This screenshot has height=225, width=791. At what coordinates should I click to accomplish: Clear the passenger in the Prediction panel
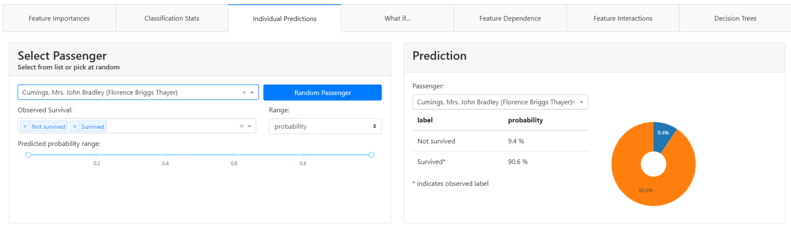click(574, 102)
